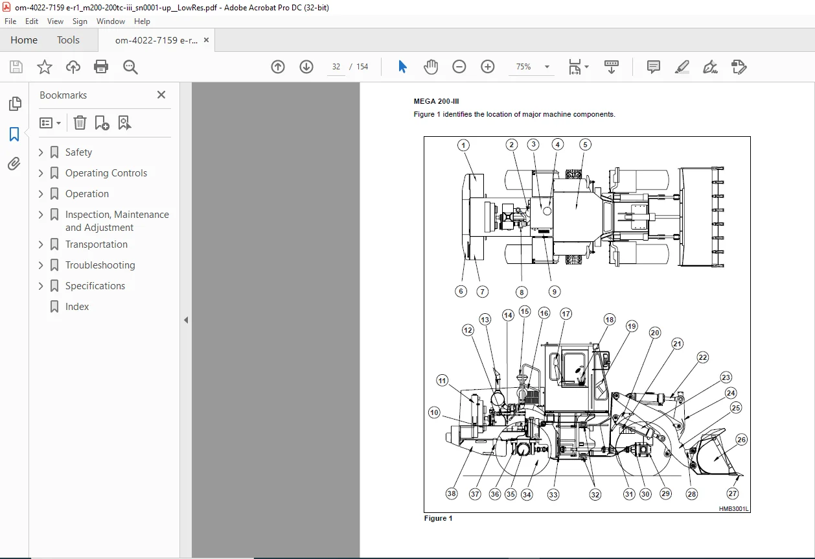Jump to Operating Controls bookmark
The image size is (815, 559).
pos(106,173)
